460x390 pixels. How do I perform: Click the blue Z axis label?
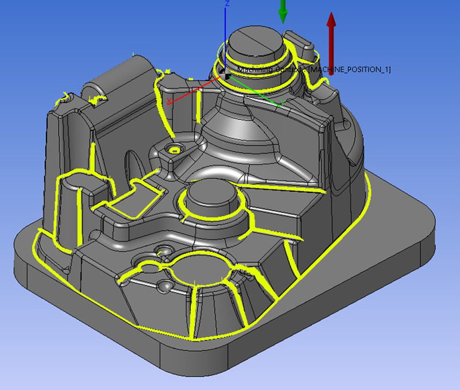[x=228, y=3]
